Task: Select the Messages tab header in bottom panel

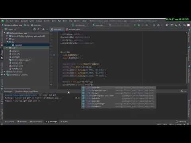Action: (8, 91)
